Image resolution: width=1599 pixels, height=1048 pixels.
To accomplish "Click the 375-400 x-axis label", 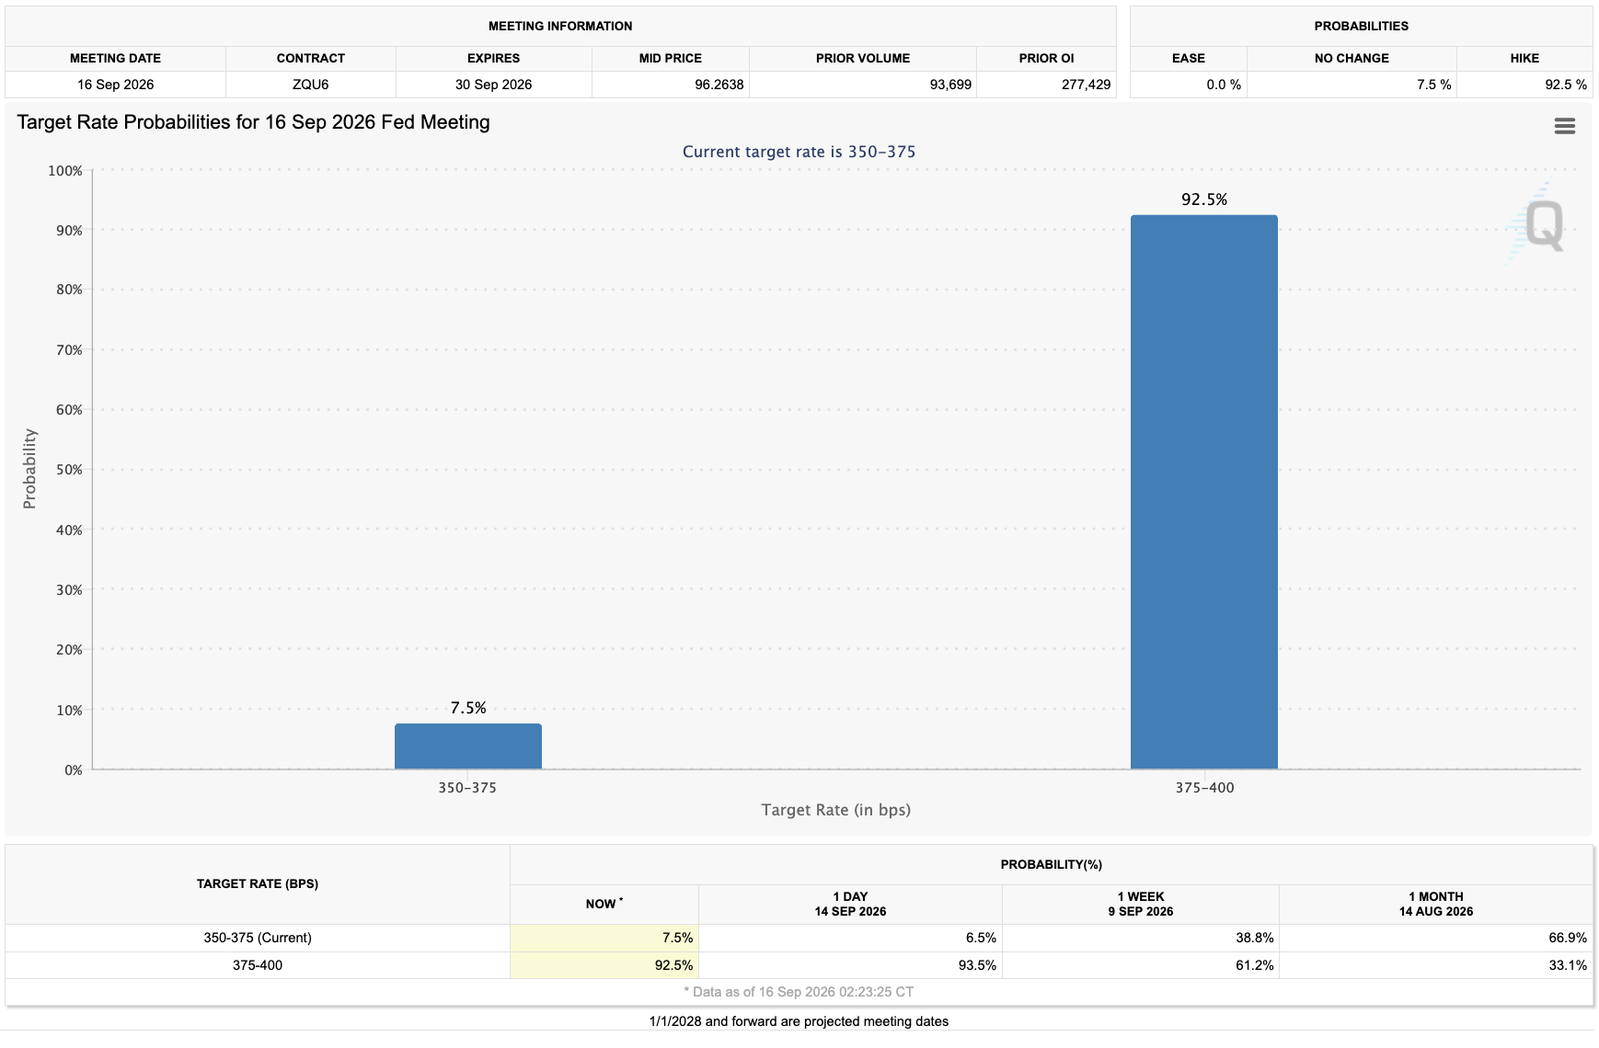I will [x=1204, y=788].
